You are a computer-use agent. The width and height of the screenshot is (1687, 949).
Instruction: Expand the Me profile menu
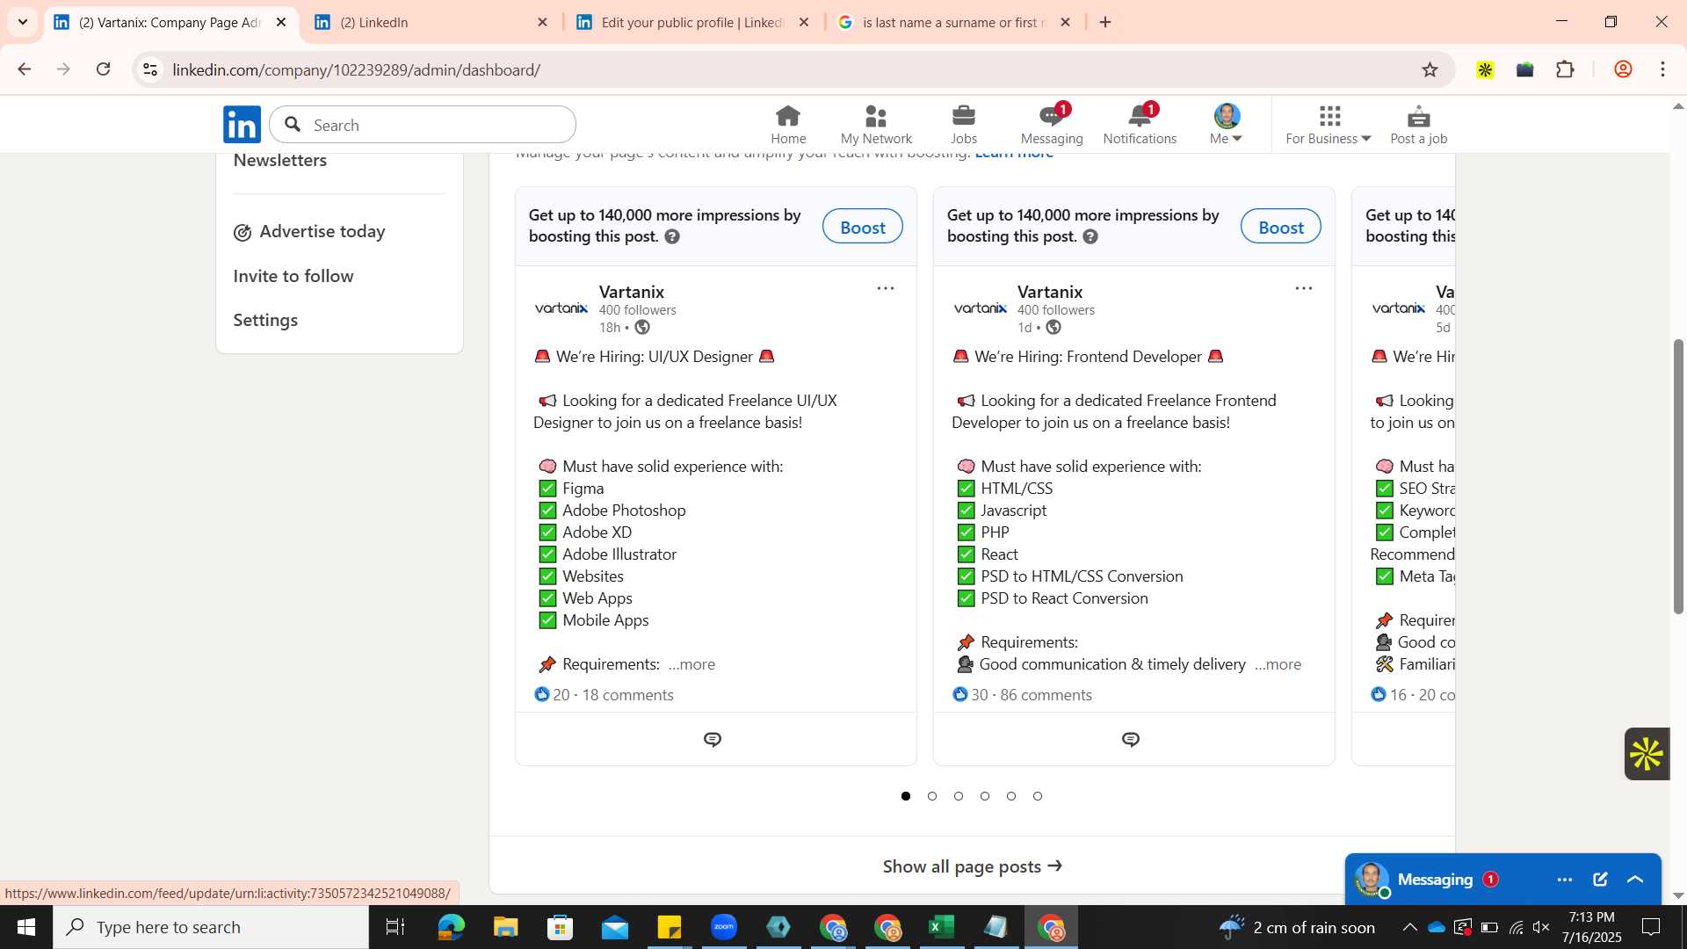(x=1227, y=125)
